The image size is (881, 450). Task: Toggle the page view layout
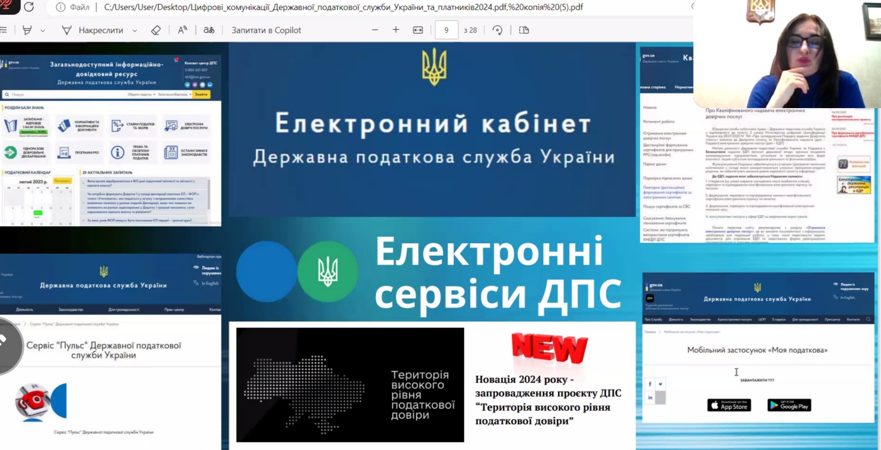524,30
